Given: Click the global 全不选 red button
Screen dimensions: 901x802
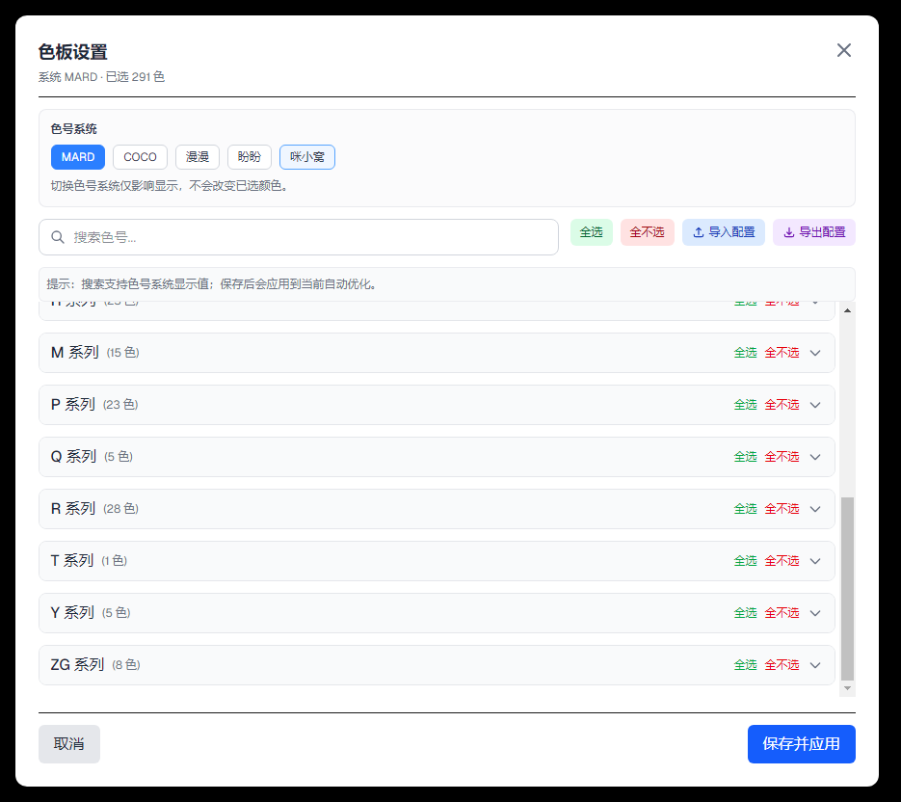Looking at the screenshot, I should [647, 232].
